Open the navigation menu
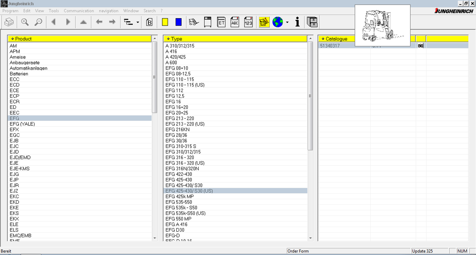The width and height of the screenshot is (476, 255). pyautogui.click(x=109, y=11)
